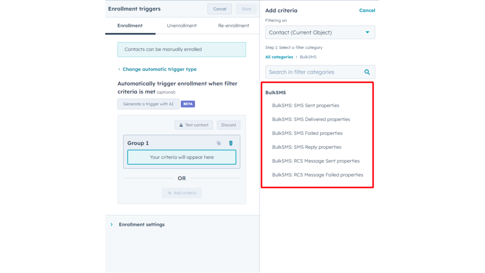Click Generate a trigger with AI
This screenshot has height=273, width=485.
tap(148, 104)
